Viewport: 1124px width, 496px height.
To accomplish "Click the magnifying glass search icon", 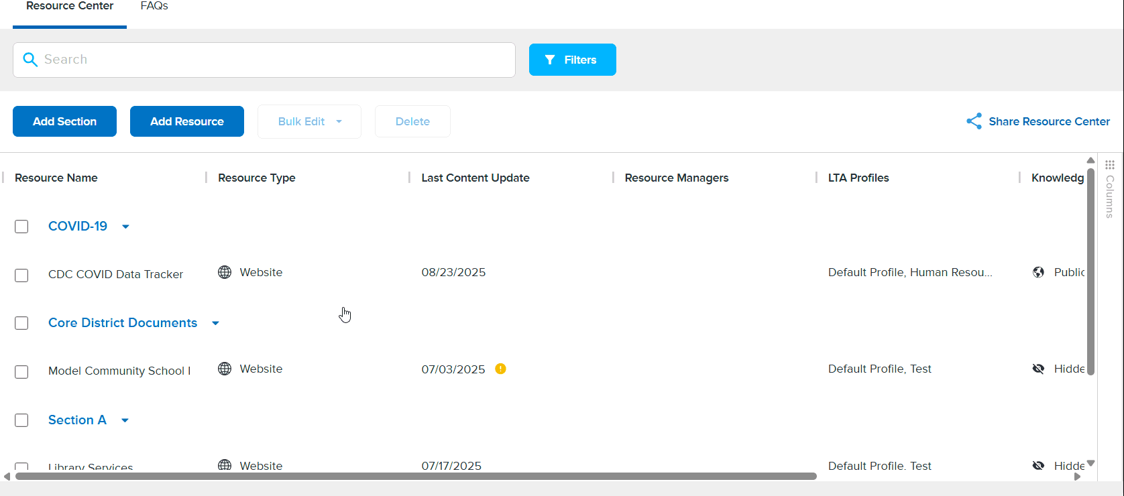I will 30,60.
